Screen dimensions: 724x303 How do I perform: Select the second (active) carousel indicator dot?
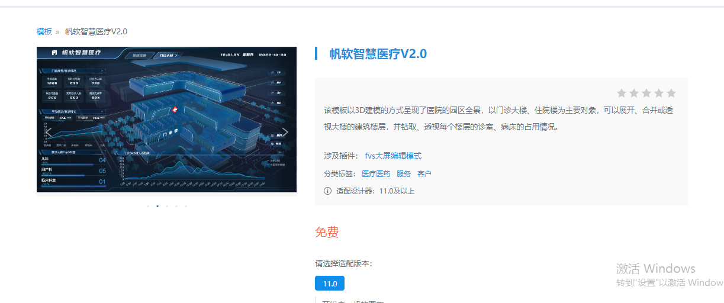point(157,206)
